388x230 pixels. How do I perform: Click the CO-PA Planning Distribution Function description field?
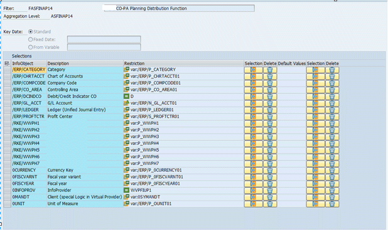[x=180, y=8]
